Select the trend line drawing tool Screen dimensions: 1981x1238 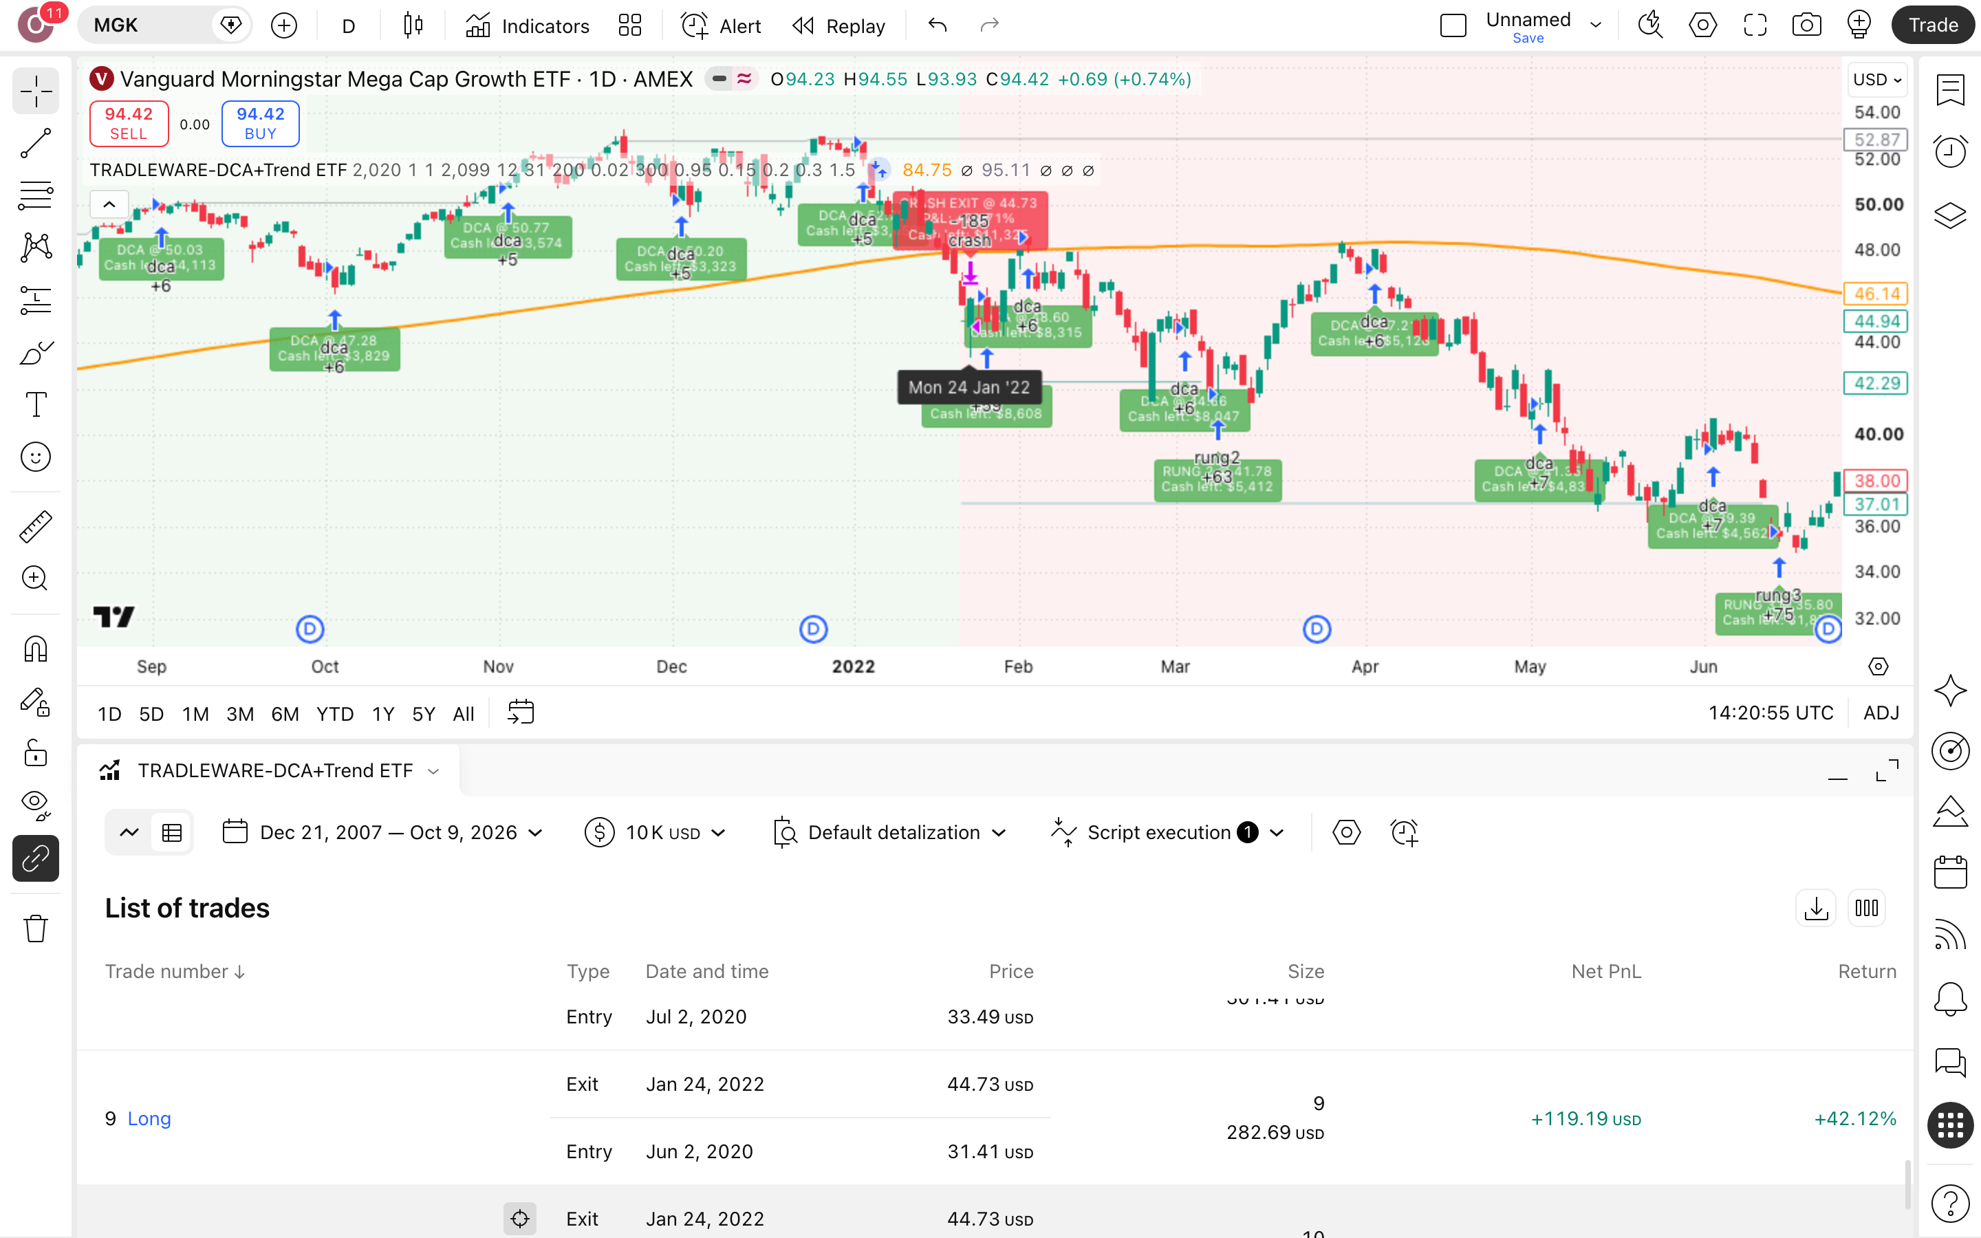pos(36,144)
